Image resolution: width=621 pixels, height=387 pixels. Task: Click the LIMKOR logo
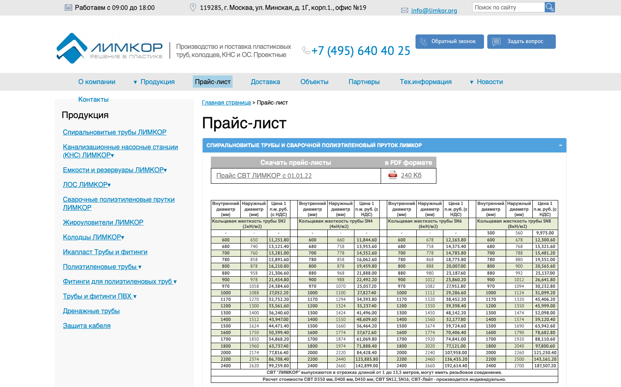(110, 48)
